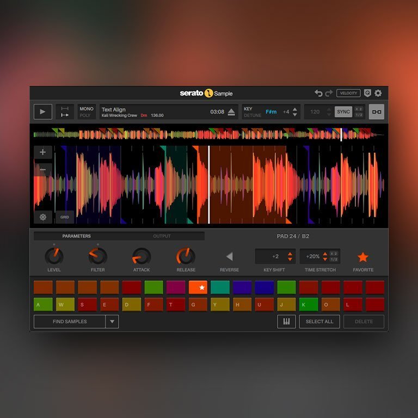Trigger the magenta pad in top row
This screenshot has width=418, height=418.
point(176,287)
